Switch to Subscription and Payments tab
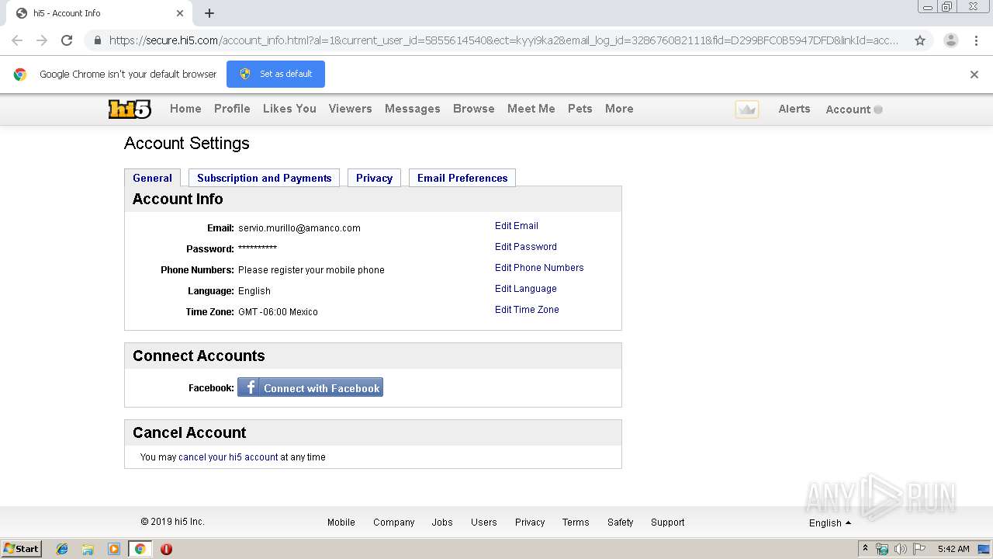Screen dimensions: 993x559 (264, 178)
